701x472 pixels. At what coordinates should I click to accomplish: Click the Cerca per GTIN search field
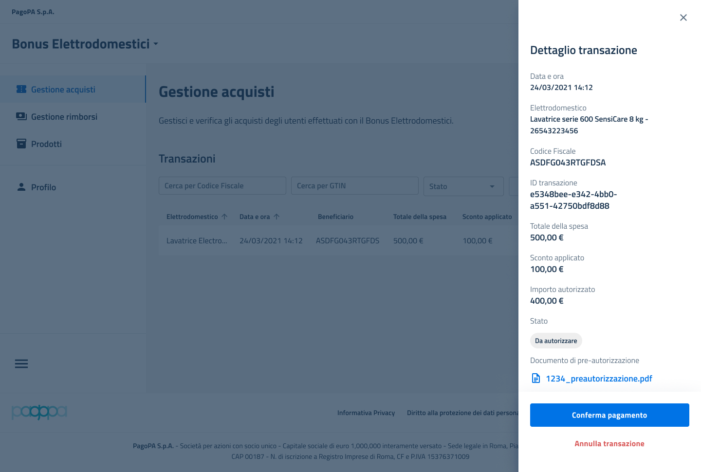pyautogui.click(x=354, y=186)
